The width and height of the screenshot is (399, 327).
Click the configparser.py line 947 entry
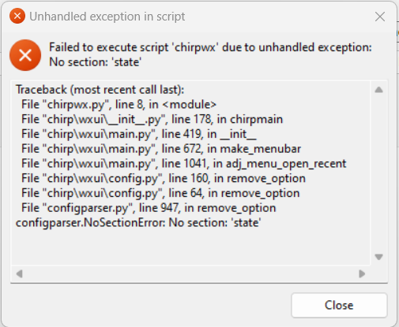click(149, 208)
